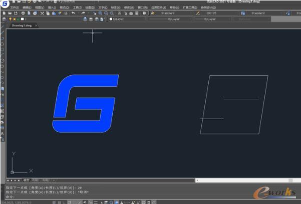The height and width of the screenshot is (204, 301).
Task: Click the Match Properties brush icon
Action: 60,13
